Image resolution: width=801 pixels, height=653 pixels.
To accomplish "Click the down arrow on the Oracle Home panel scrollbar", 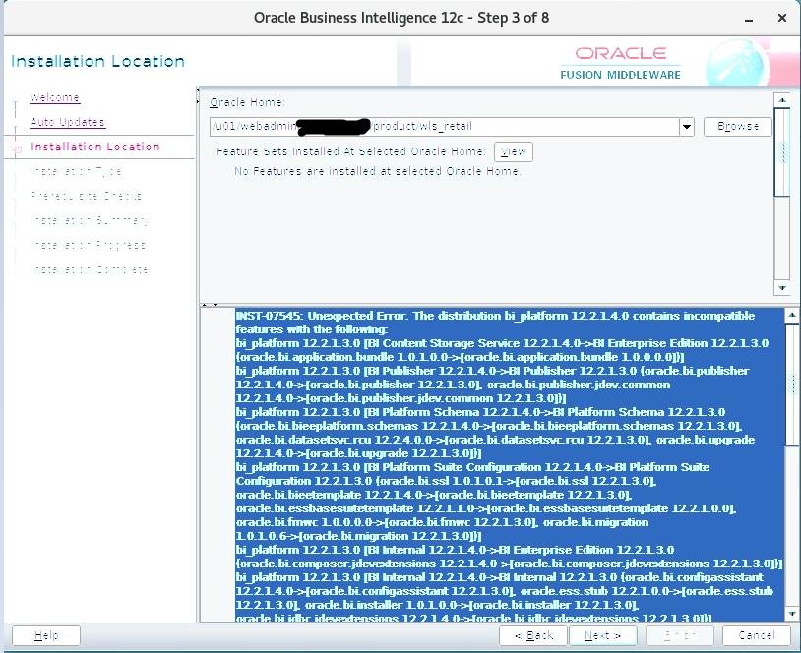I will [782, 289].
